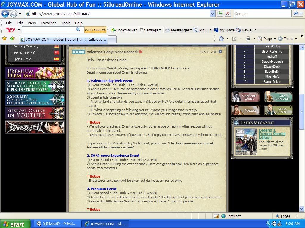The height and width of the screenshot is (228, 305).
Task: Expand the Yahoo logo dropdown arrow
Action: point(19,30)
